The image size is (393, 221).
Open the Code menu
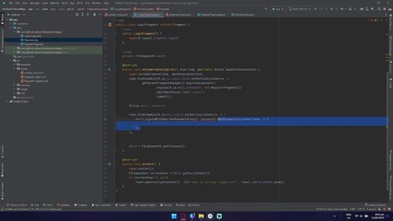[45, 3]
